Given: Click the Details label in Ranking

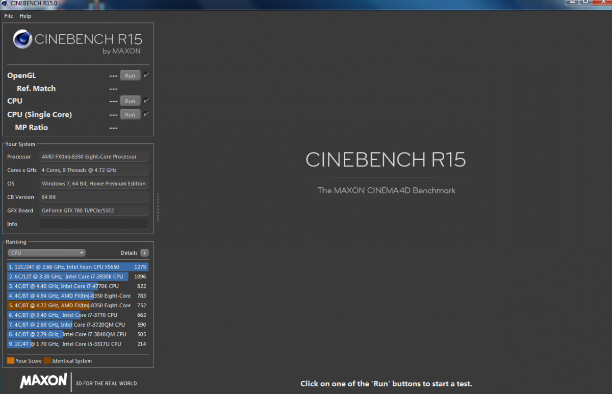Looking at the screenshot, I should click(x=129, y=253).
